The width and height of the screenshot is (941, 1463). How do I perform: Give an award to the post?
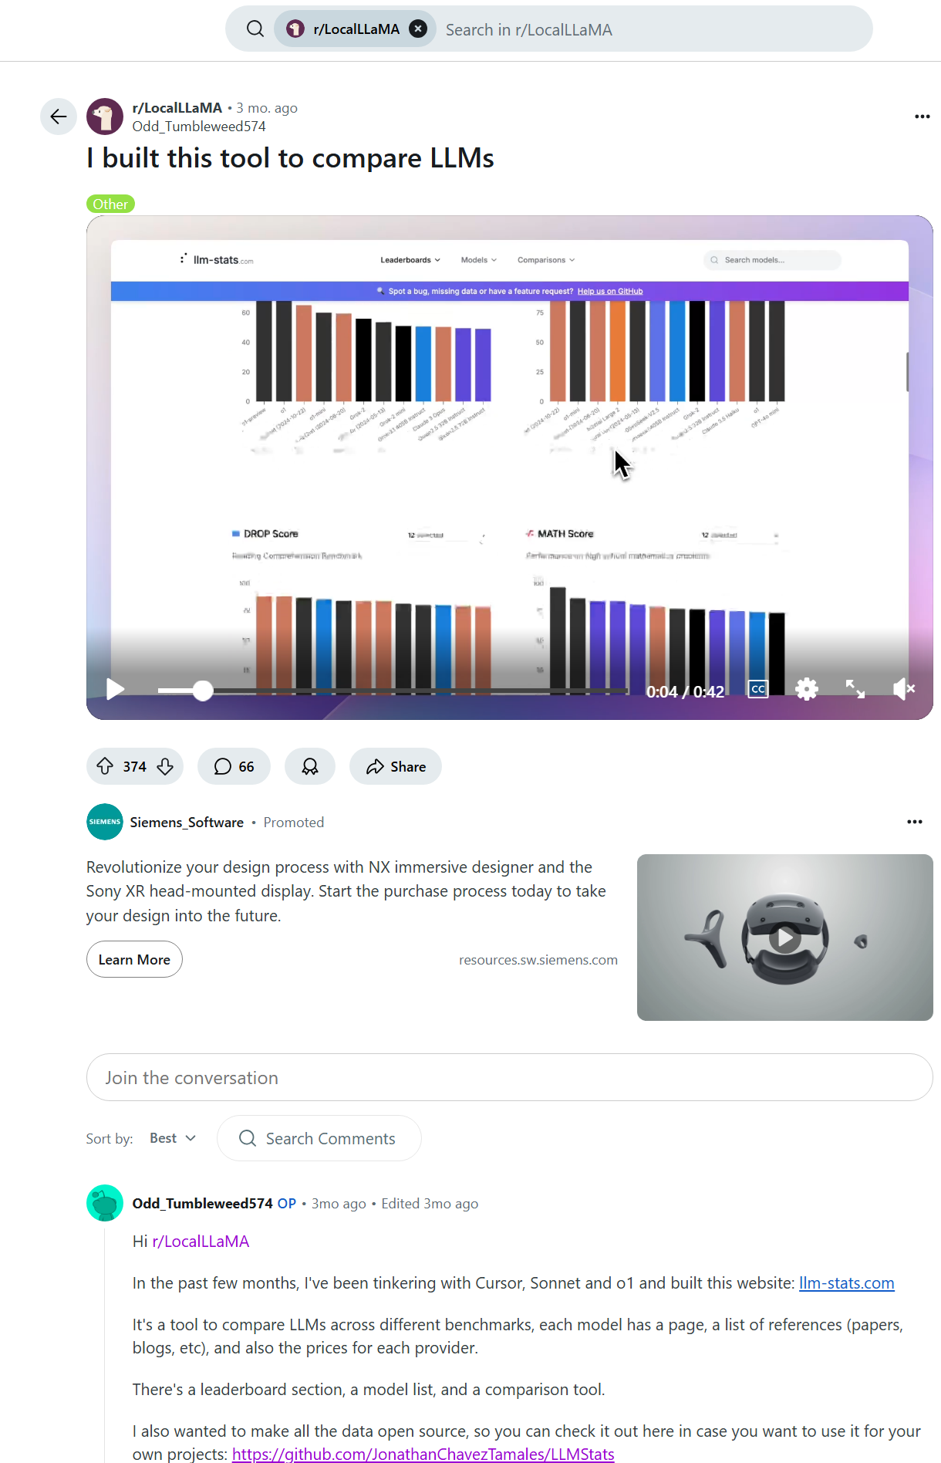tap(310, 766)
